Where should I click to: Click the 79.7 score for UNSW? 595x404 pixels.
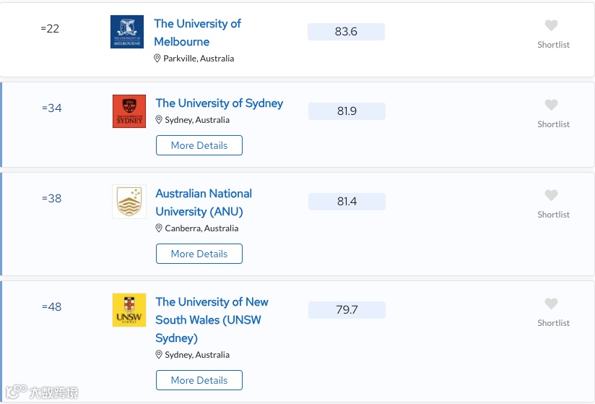[x=347, y=310]
